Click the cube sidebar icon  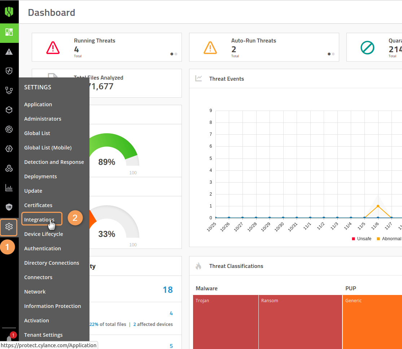coord(9,110)
